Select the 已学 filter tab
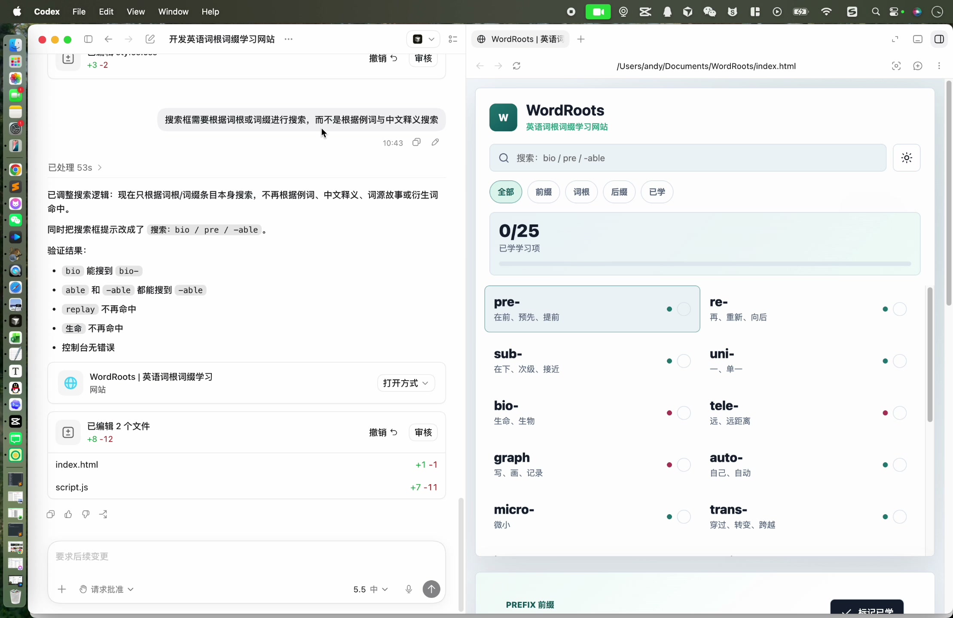This screenshot has width=953, height=618. pyautogui.click(x=657, y=192)
